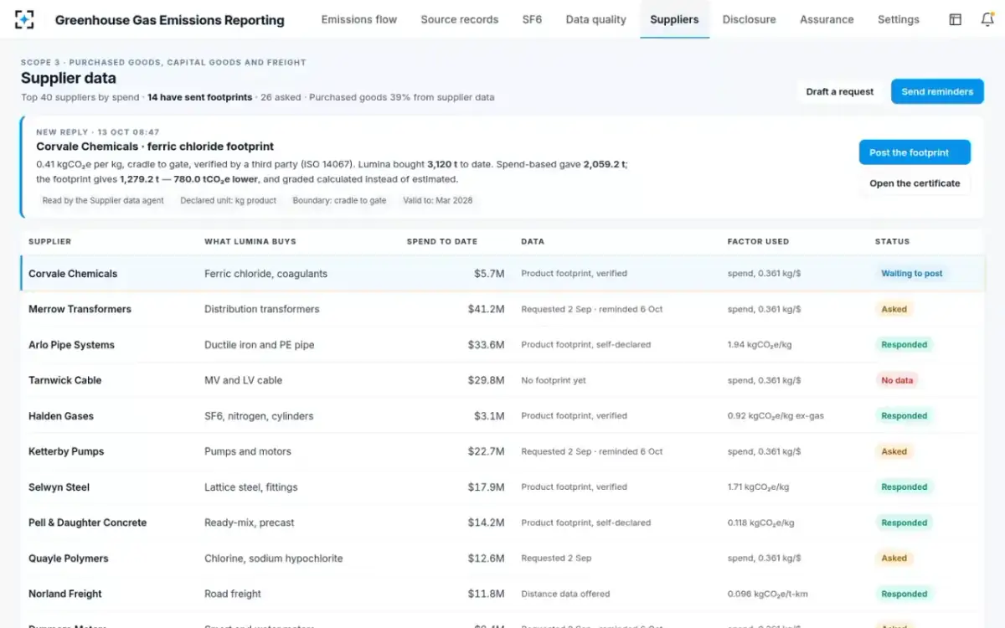
Task: Click the WHAT LUMINA BUYS header
Action: pos(250,241)
